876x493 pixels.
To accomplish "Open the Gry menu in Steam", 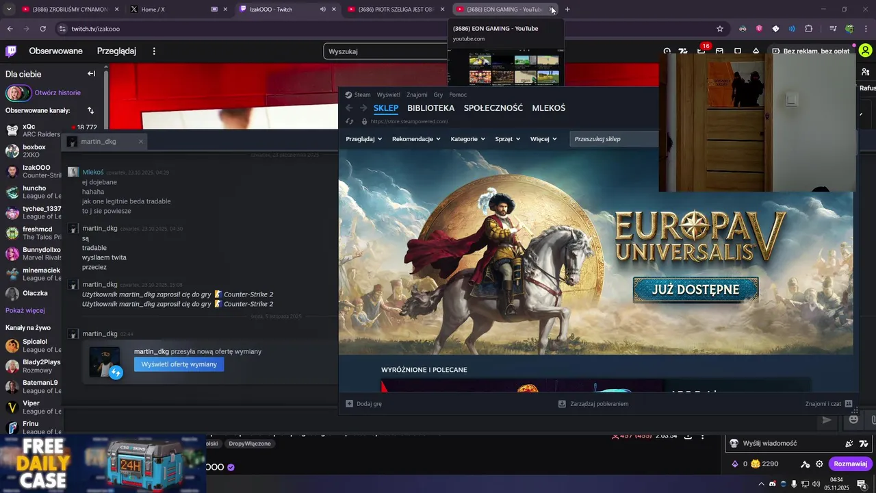I will 439,95.
